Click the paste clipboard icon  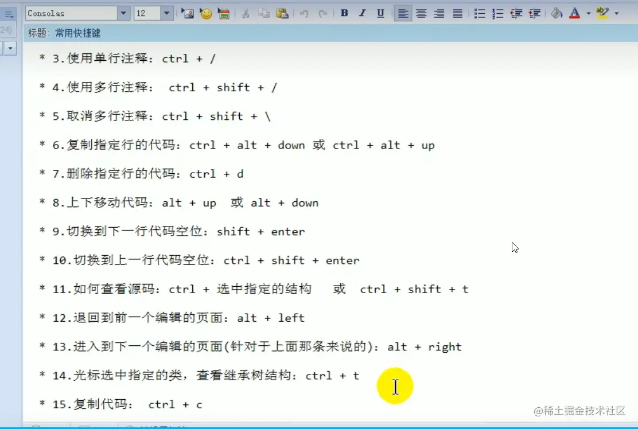[282, 13]
